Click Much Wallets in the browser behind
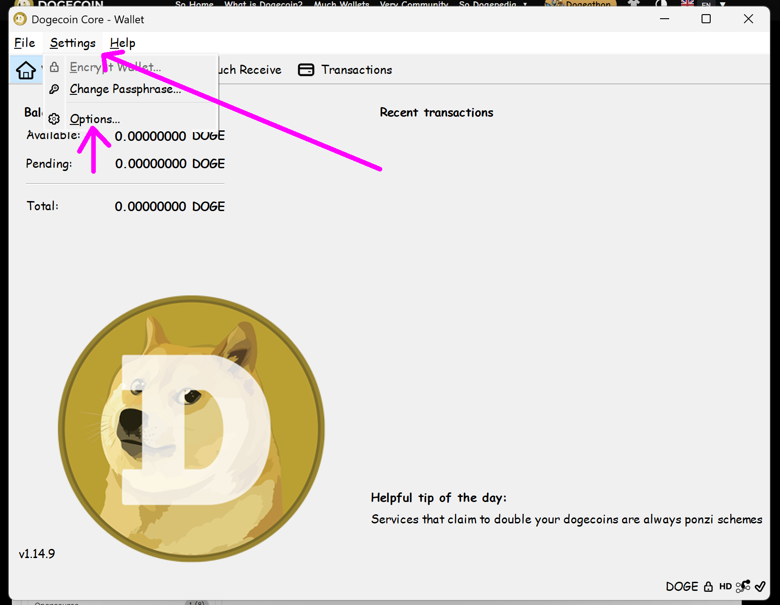The height and width of the screenshot is (605, 780). (341, 4)
